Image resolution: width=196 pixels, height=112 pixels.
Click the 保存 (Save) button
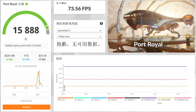[x=38, y=95]
